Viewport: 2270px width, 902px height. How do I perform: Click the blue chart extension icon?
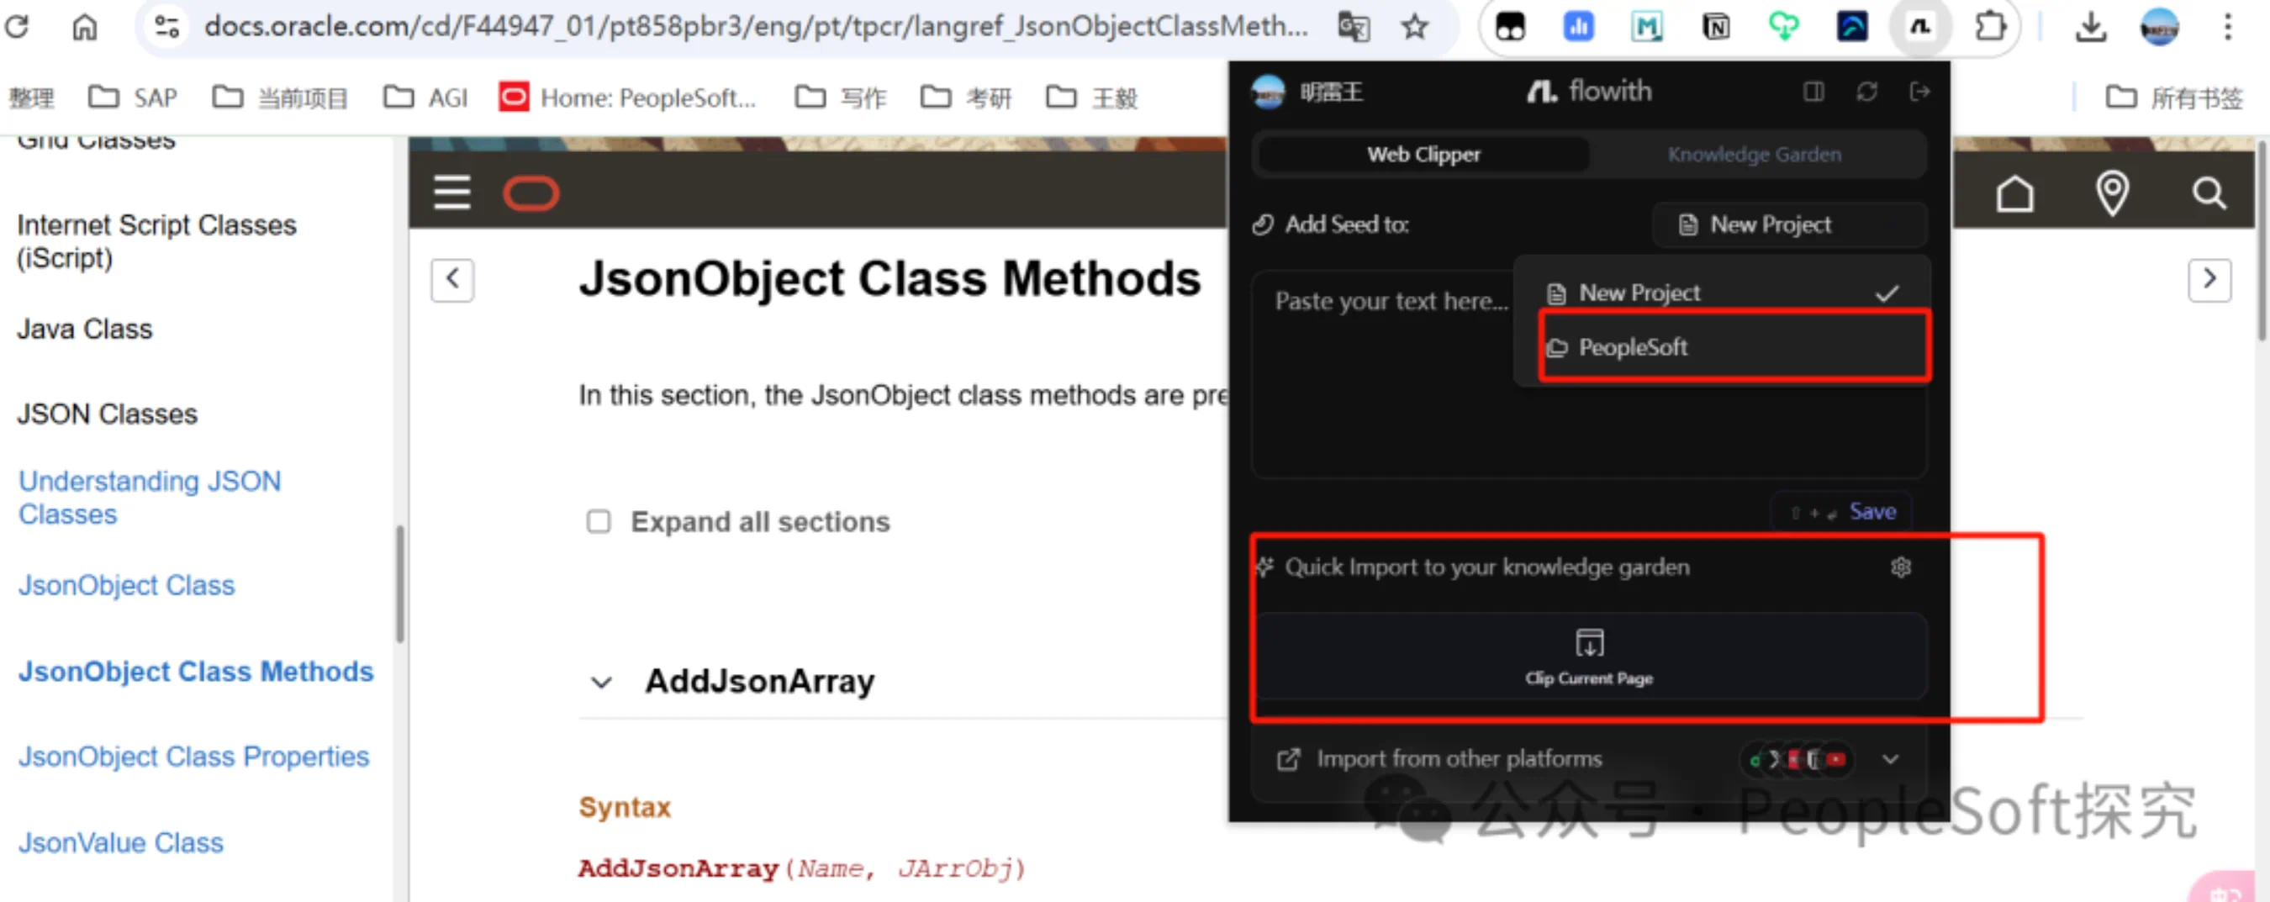1578,26
